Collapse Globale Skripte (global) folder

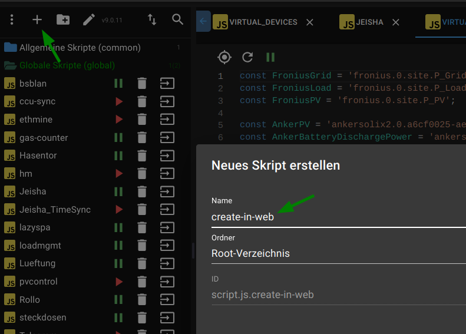pyautogui.click(x=67, y=65)
